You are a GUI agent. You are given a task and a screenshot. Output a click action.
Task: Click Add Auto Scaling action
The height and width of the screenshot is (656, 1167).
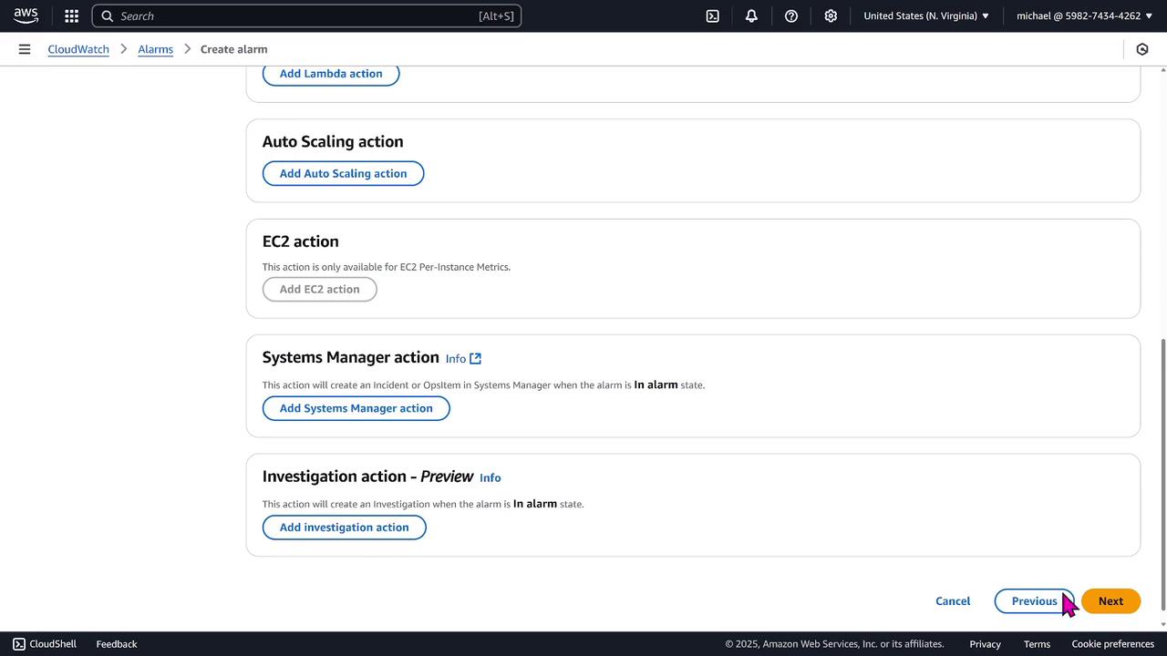pos(343,173)
